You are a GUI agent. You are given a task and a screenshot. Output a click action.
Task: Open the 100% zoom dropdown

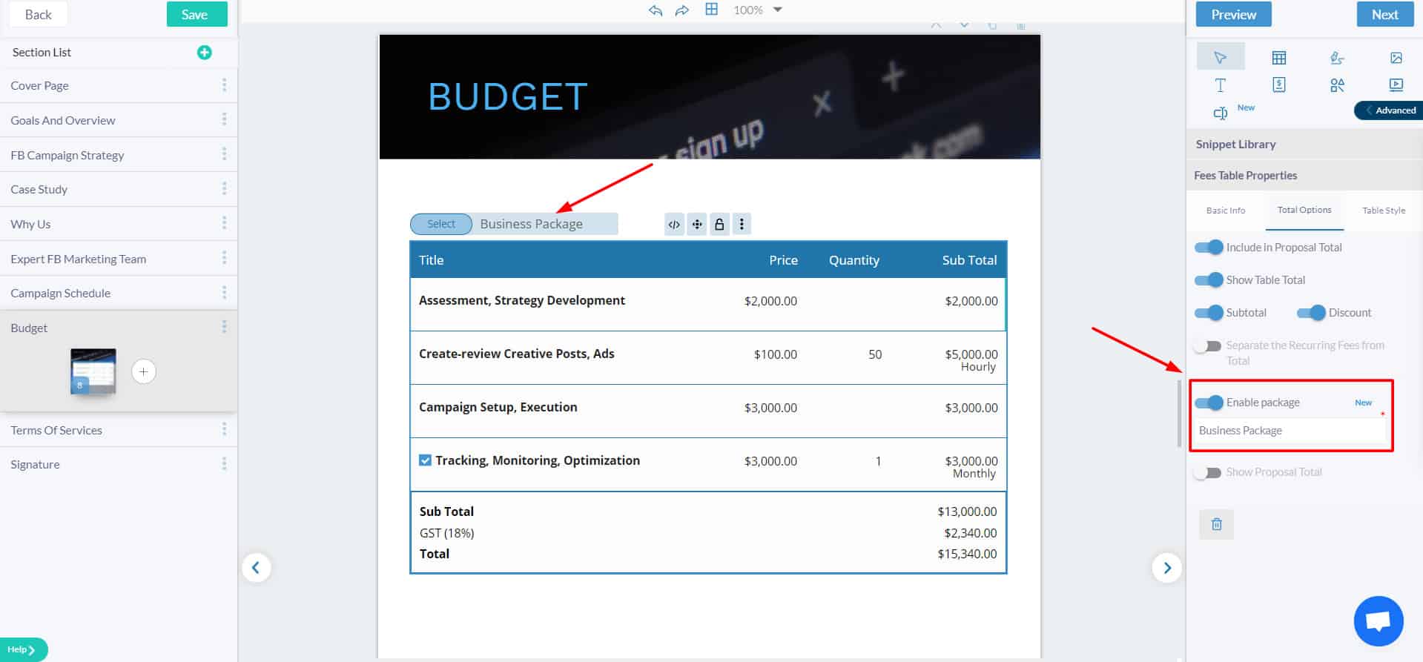[x=778, y=10]
